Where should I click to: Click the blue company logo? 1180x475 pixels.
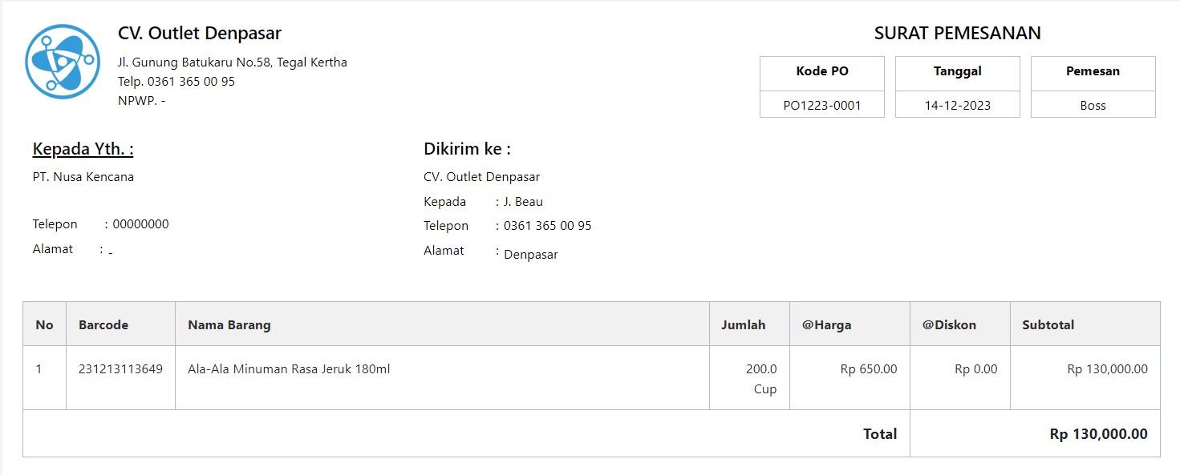[x=63, y=62]
